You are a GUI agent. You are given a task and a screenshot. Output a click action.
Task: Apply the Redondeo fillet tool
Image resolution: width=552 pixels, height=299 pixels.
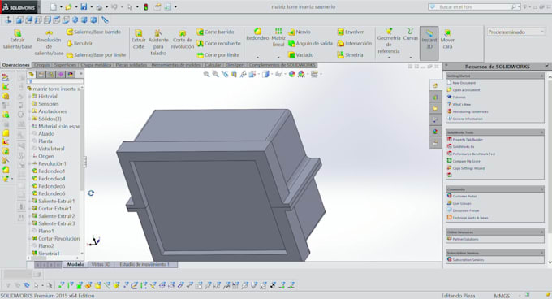[x=257, y=34]
